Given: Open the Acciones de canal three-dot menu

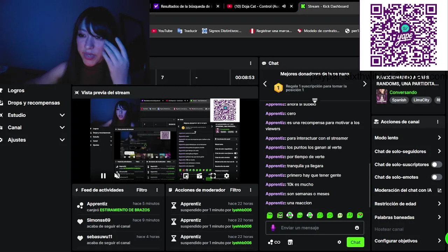Looking at the screenshot, I should click(437, 122).
